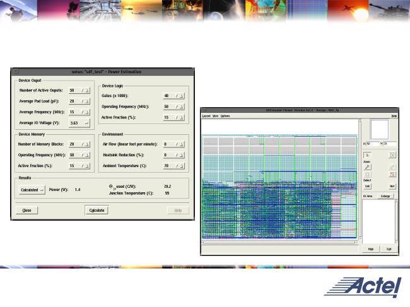This screenshot has width=410, height=307.
Task: Click the zoom-area rectangle icon below the magnifier
Action: coord(368,175)
